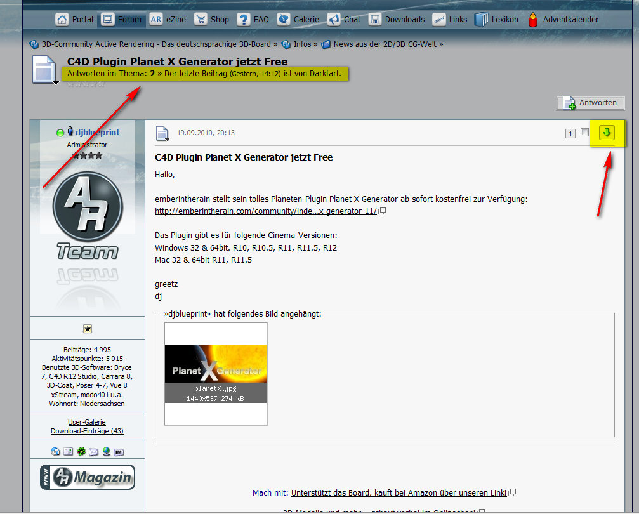
Task: Click the green online status icon by djblueprint
Action: pyautogui.click(x=60, y=133)
